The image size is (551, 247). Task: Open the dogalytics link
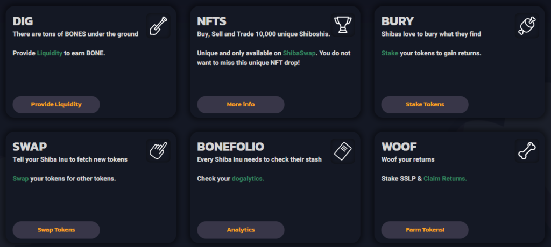pyautogui.click(x=248, y=178)
